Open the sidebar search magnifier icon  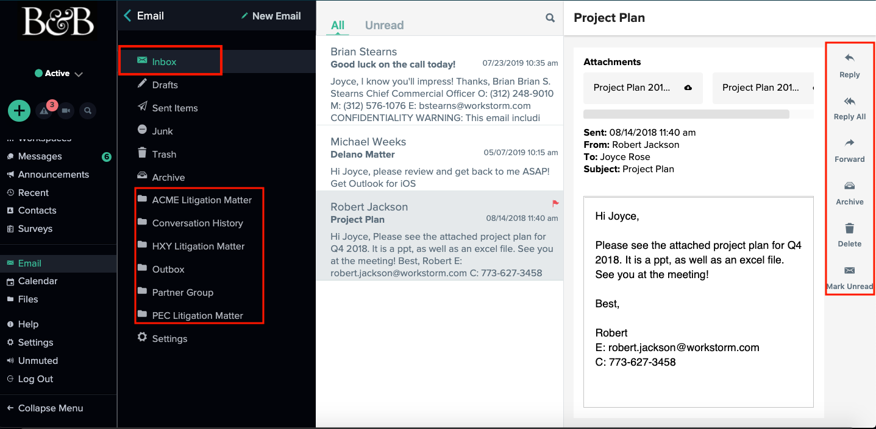(88, 111)
